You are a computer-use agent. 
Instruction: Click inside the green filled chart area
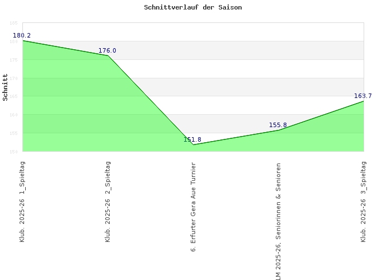click(x=84, y=112)
